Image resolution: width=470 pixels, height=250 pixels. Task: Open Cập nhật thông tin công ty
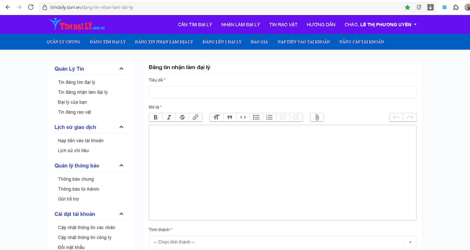[85, 238]
